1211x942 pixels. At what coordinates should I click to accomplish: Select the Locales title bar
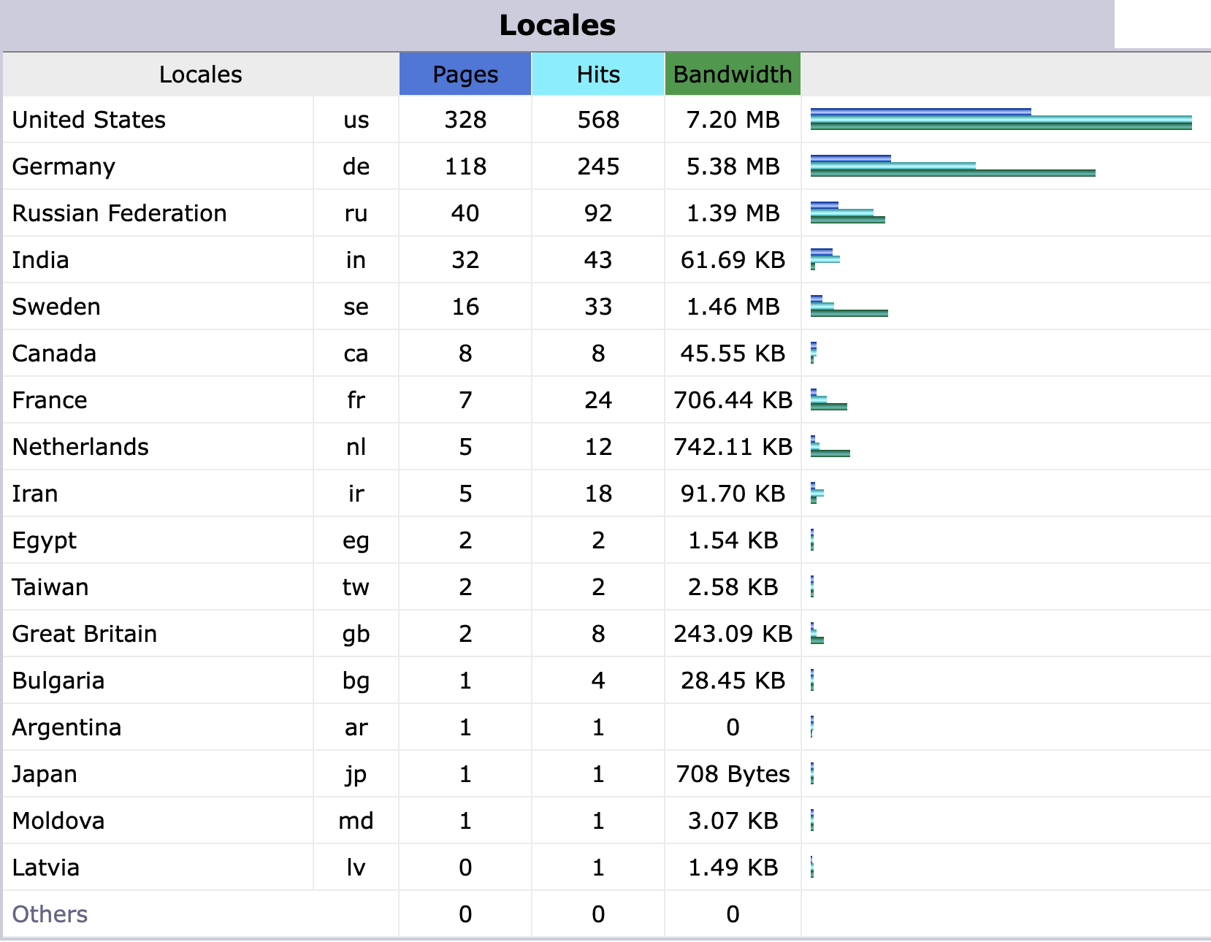558,25
